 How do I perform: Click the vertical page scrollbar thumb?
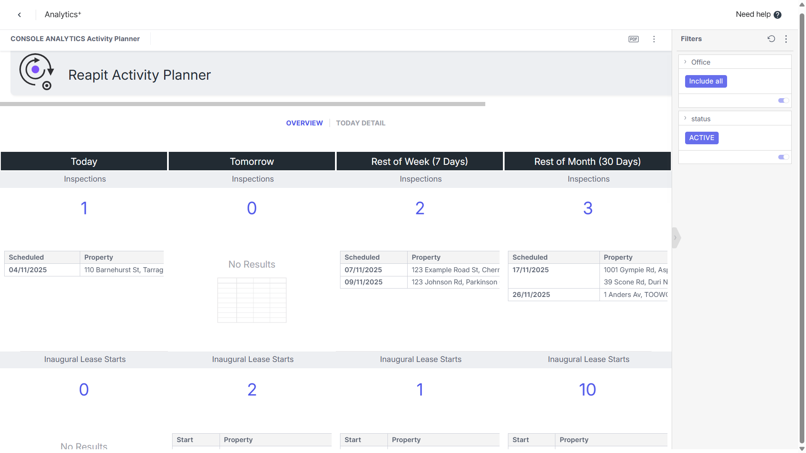click(x=802, y=226)
